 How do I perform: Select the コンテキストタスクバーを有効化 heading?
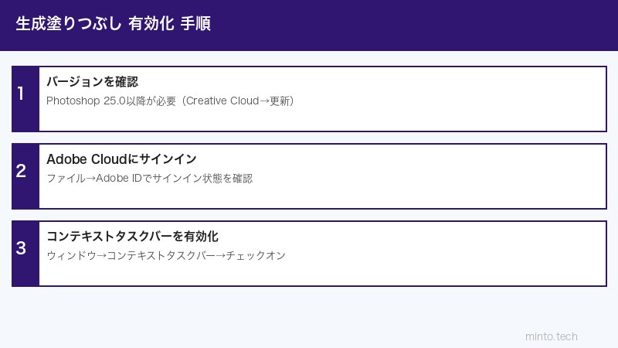pos(132,236)
